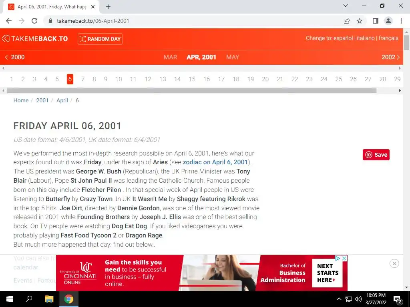Click right arrow of lower day-strip scrollbar
Image resolution: width=410 pixels, height=307 pixels.
click(x=400, y=91)
